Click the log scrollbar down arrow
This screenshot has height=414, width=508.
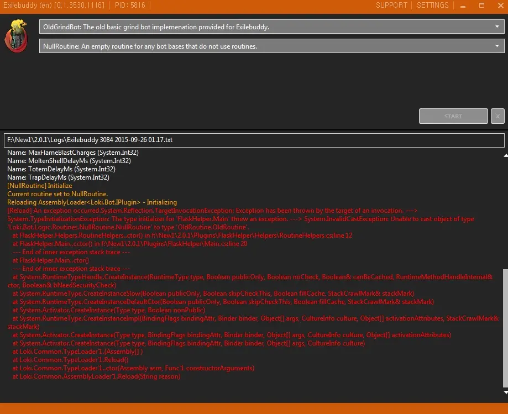(504, 392)
